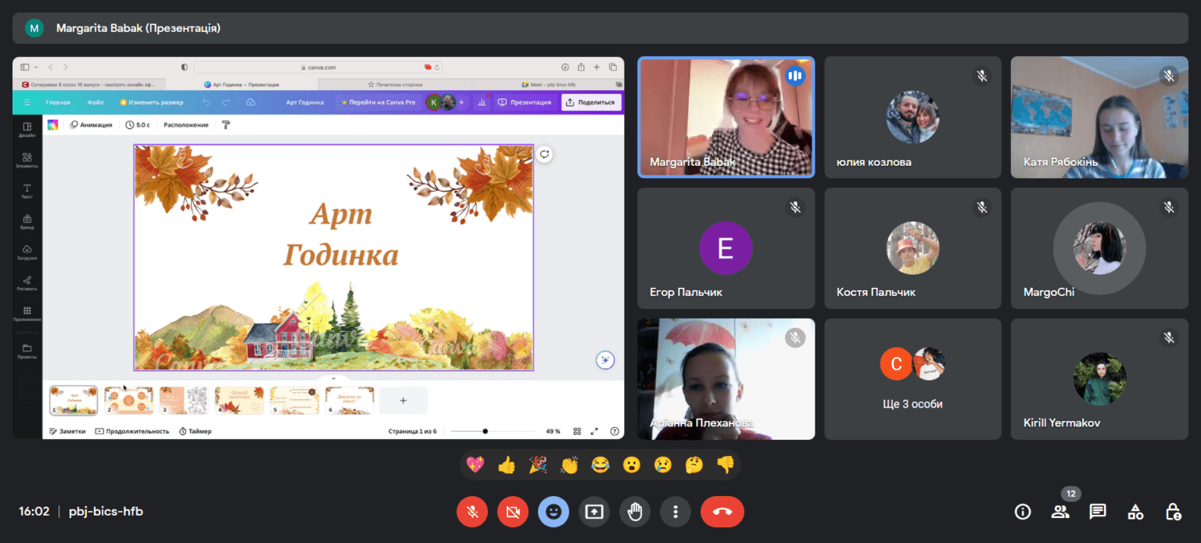Leave the call with the red hang-up button

722,512
